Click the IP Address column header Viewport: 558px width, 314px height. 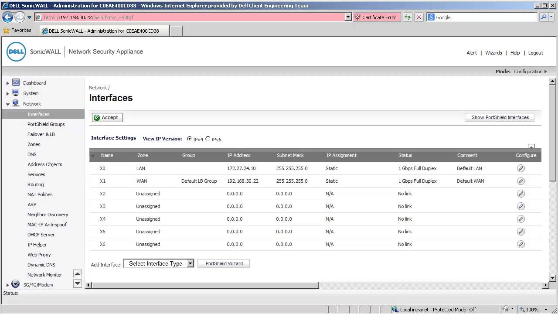238,155
